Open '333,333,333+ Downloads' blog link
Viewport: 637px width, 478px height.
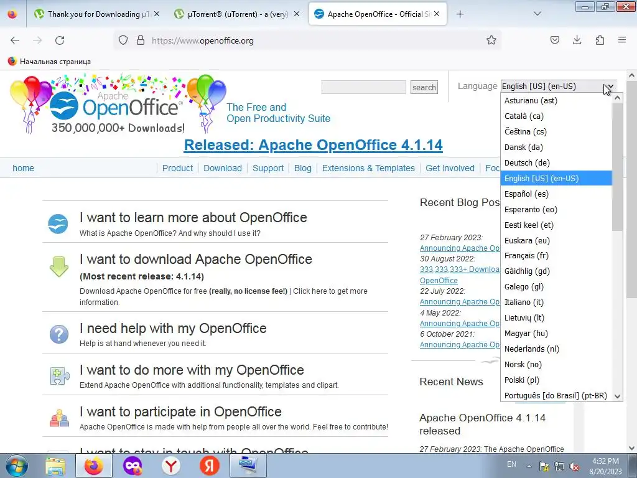pyautogui.click(x=460, y=269)
